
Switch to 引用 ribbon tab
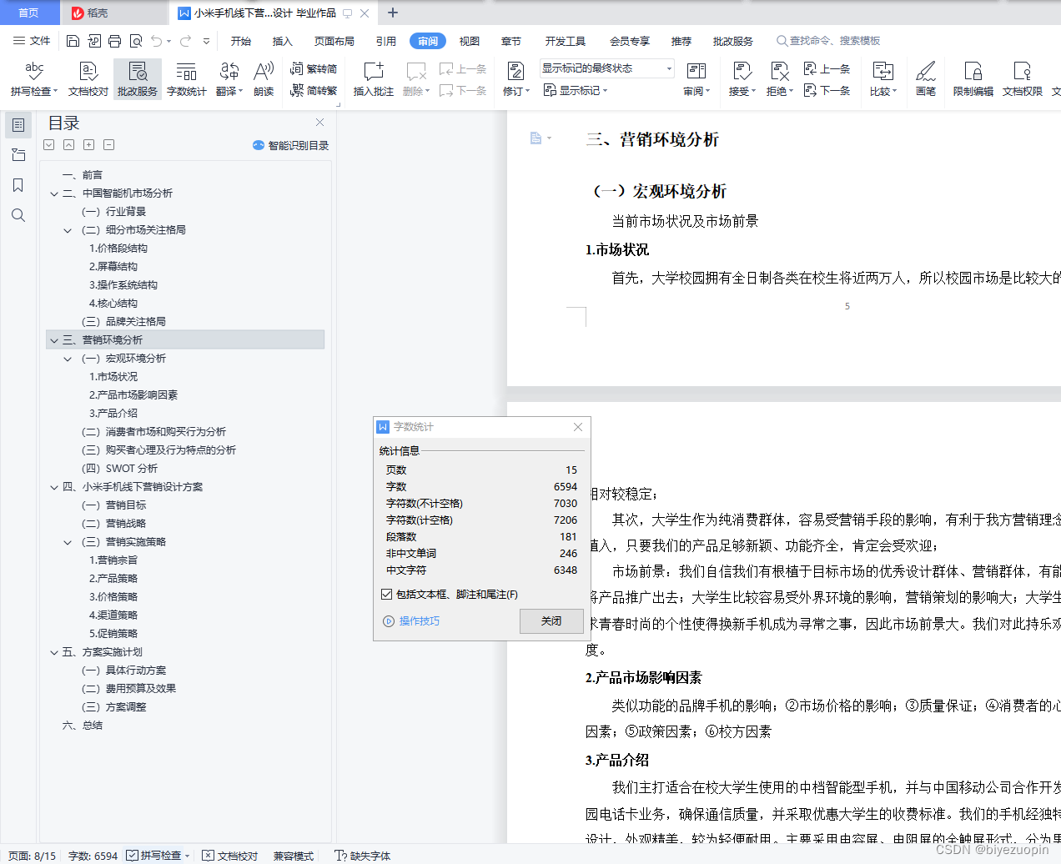coord(385,41)
